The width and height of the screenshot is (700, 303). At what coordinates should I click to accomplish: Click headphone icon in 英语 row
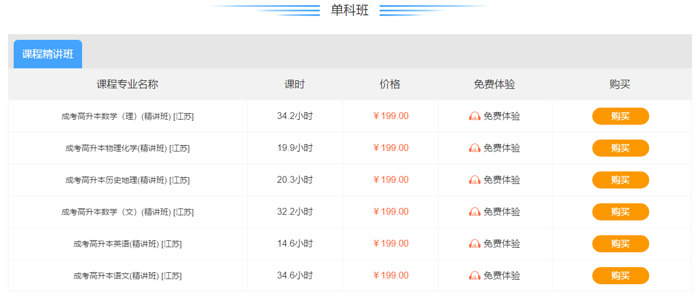474,244
